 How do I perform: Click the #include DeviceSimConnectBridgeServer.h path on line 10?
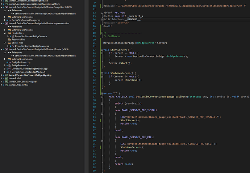pos(181,6)
